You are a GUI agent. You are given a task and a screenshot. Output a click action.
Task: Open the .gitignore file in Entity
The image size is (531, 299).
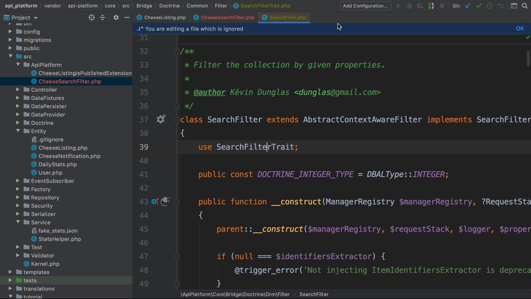(51, 139)
